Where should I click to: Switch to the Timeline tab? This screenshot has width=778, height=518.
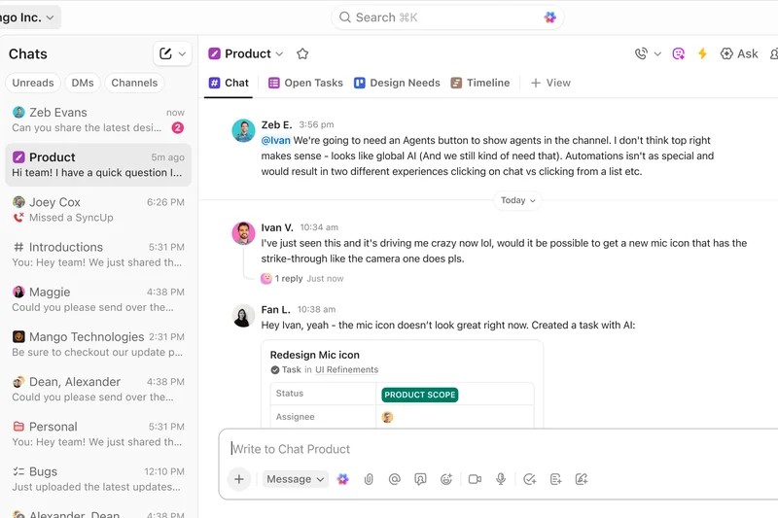coord(479,83)
